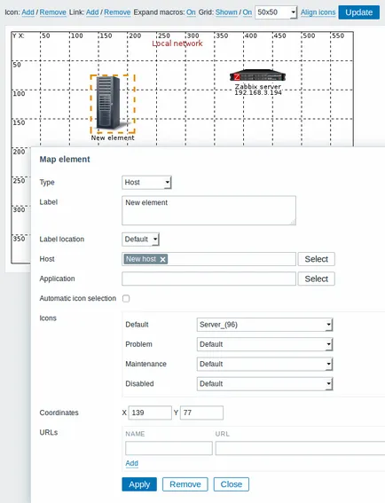
Task: Toggle grid Shown visibility link
Action: (226, 12)
